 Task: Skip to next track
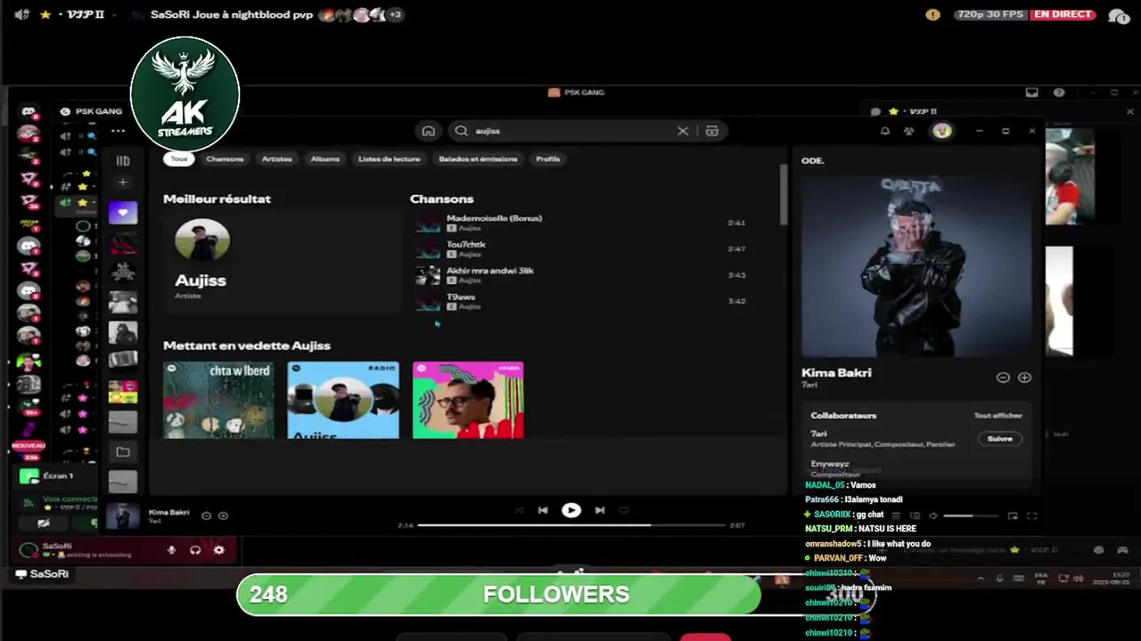[x=600, y=510]
